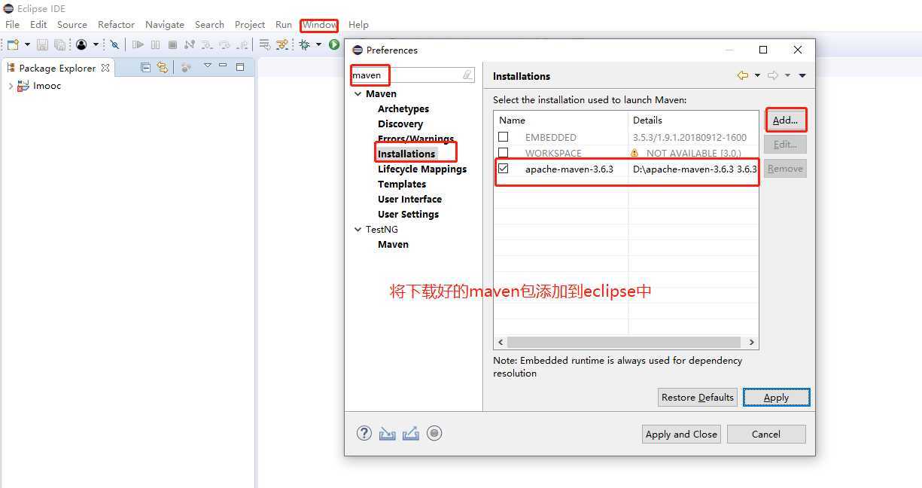
Task: Click the New wizard toolbar icon
Action: [x=13, y=45]
